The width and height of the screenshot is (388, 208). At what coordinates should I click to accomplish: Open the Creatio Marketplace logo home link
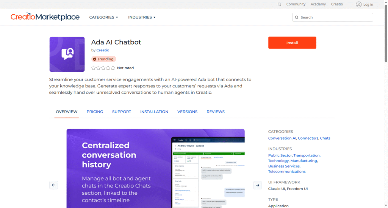pos(45,17)
